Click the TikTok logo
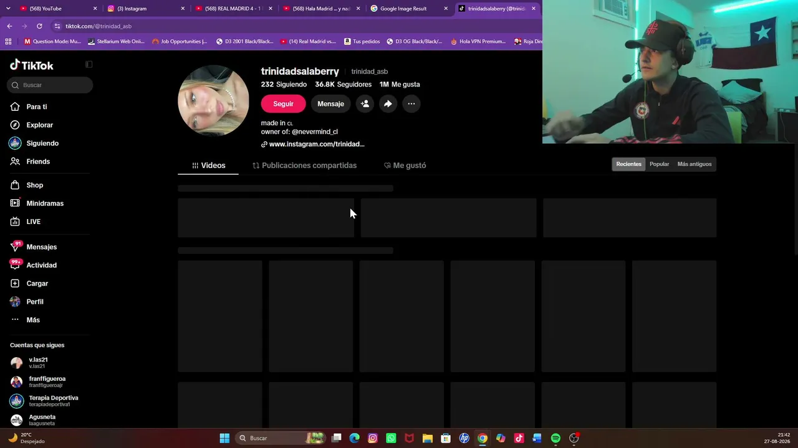The height and width of the screenshot is (448, 798). (x=32, y=65)
